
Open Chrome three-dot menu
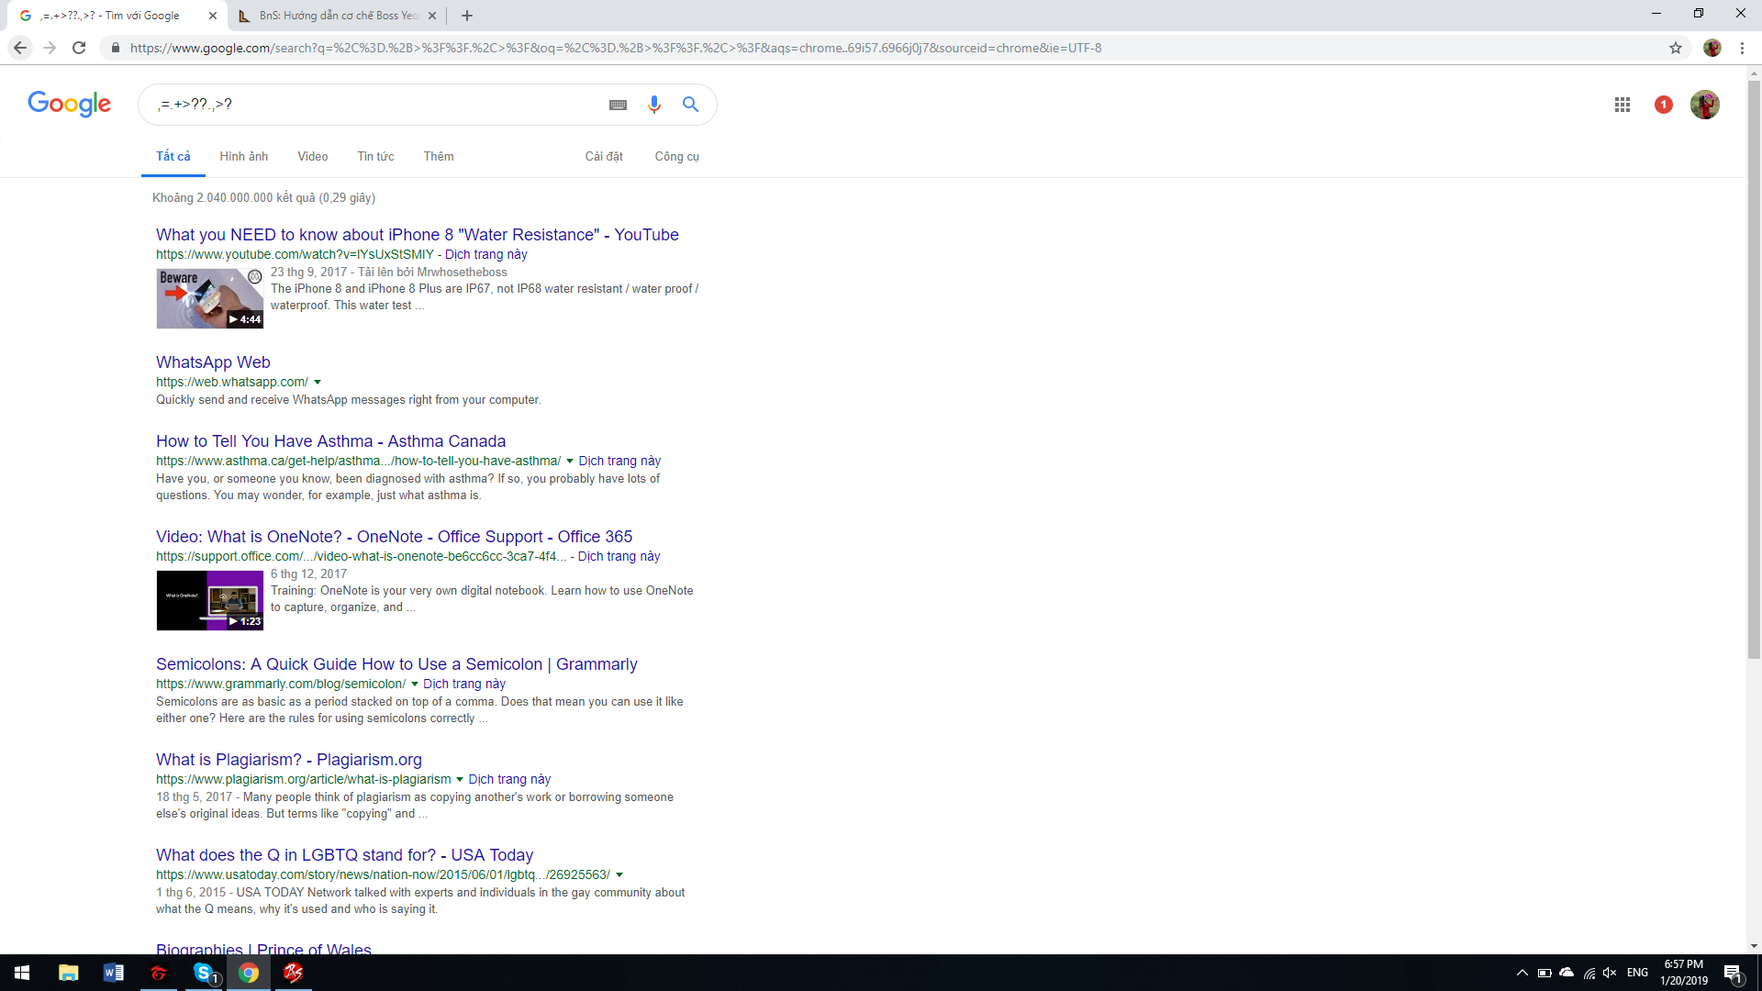[x=1742, y=48]
